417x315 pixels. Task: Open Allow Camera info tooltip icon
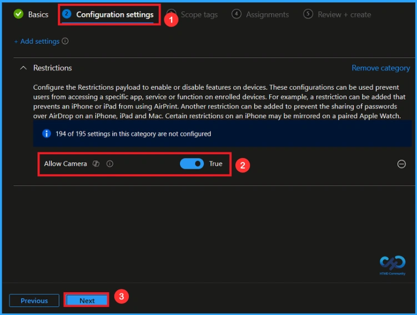110,164
